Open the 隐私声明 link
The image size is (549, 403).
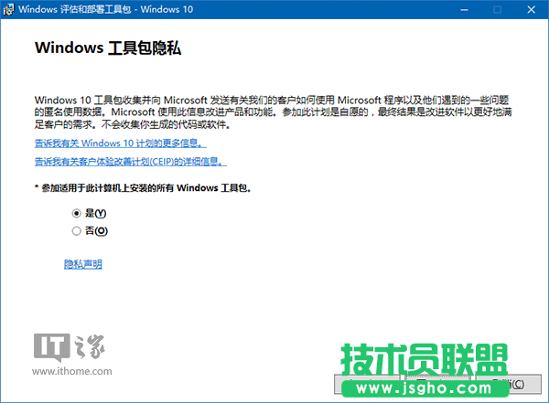[83, 264]
